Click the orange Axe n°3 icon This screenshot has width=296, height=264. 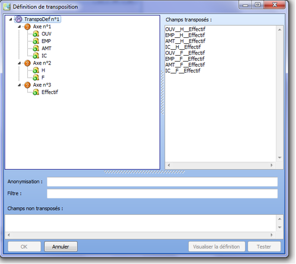(x=27, y=85)
